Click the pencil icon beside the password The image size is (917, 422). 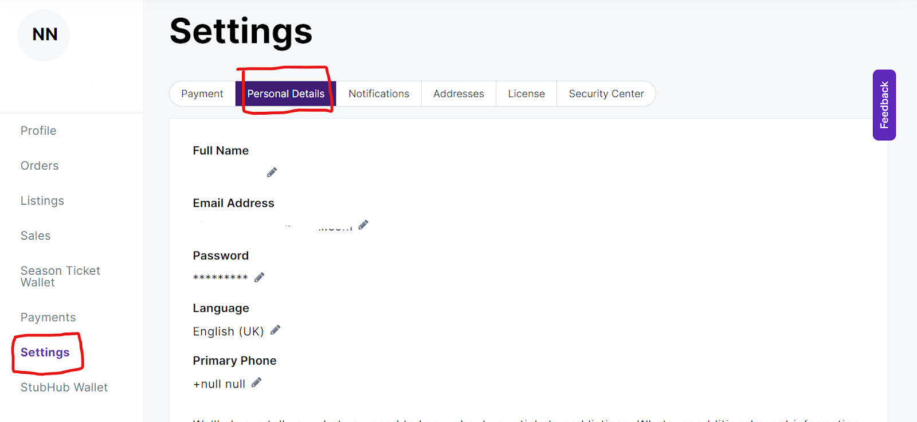click(260, 278)
